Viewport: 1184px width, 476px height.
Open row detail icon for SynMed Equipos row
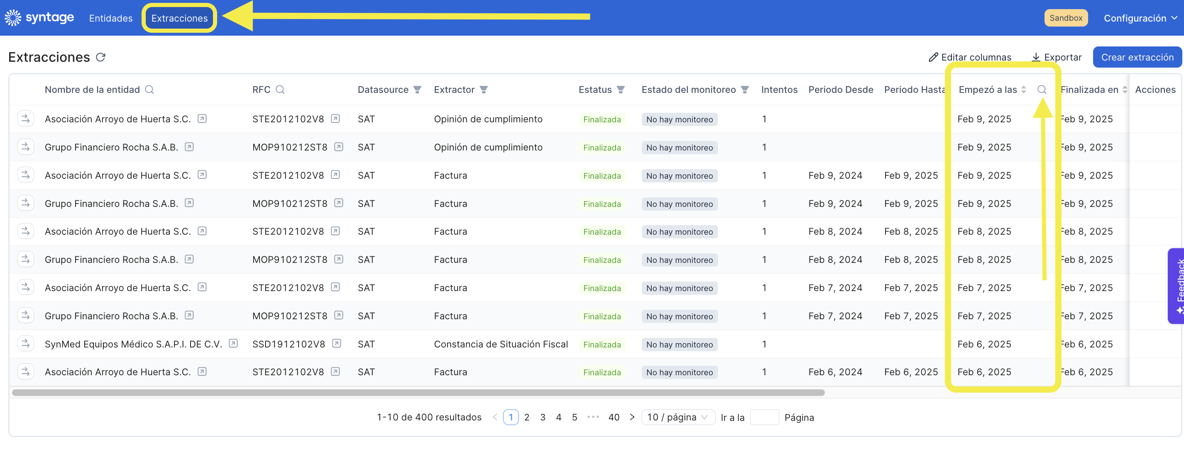[x=26, y=343]
